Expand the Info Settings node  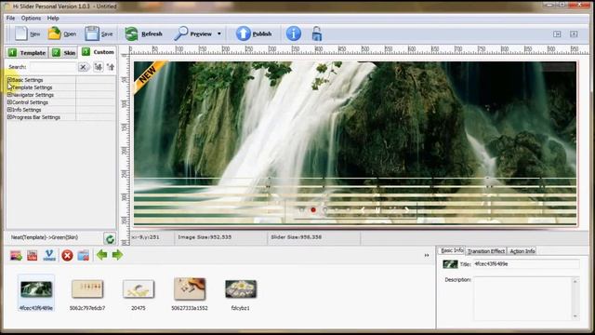(x=9, y=110)
